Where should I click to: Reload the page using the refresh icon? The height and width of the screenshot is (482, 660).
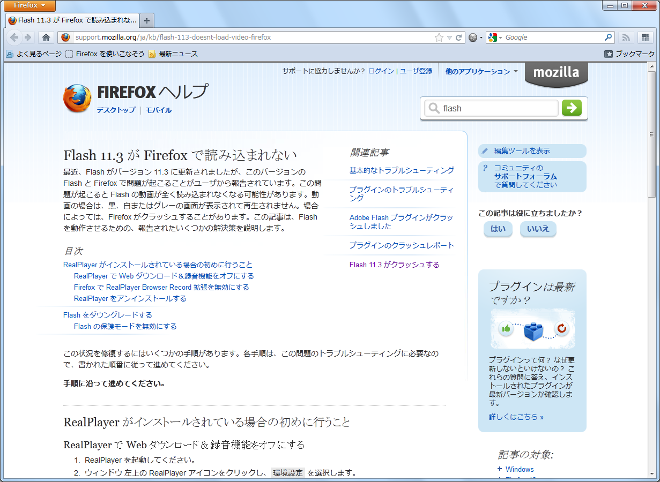(x=459, y=37)
